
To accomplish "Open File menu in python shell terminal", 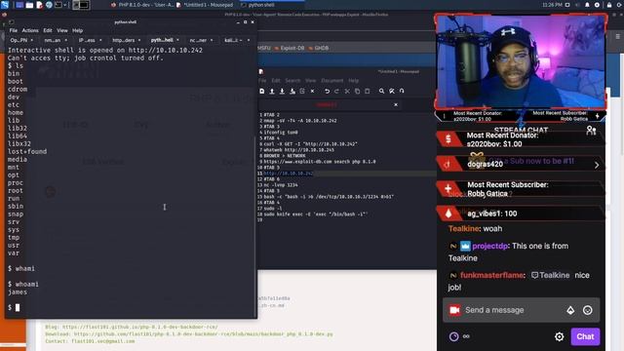I will [13, 30].
